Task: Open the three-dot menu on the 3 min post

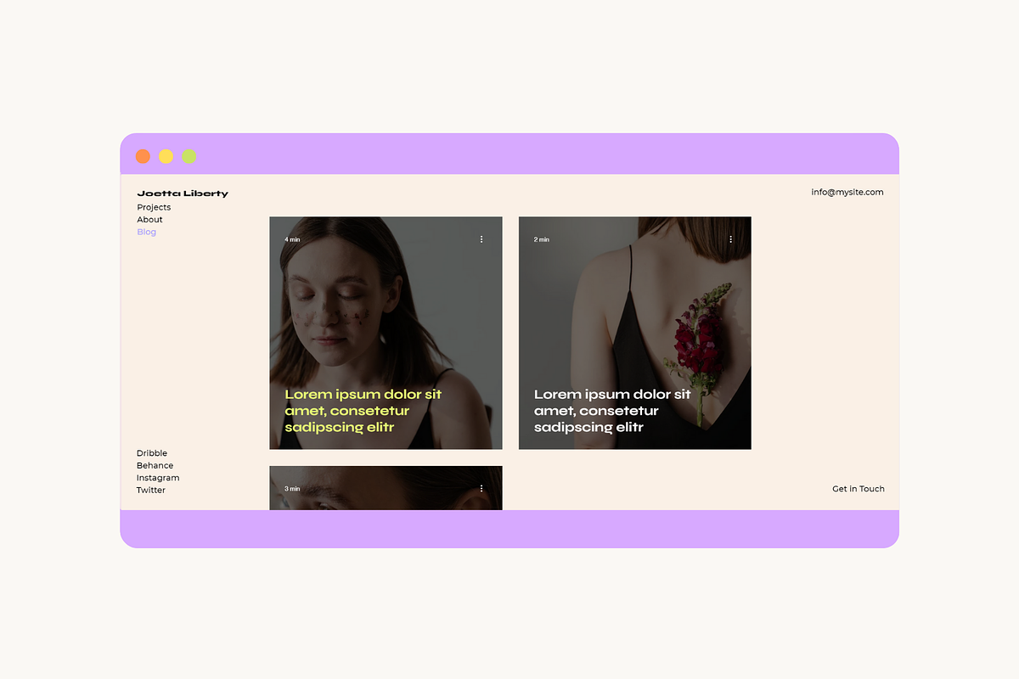Action: (x=481, y=488)
